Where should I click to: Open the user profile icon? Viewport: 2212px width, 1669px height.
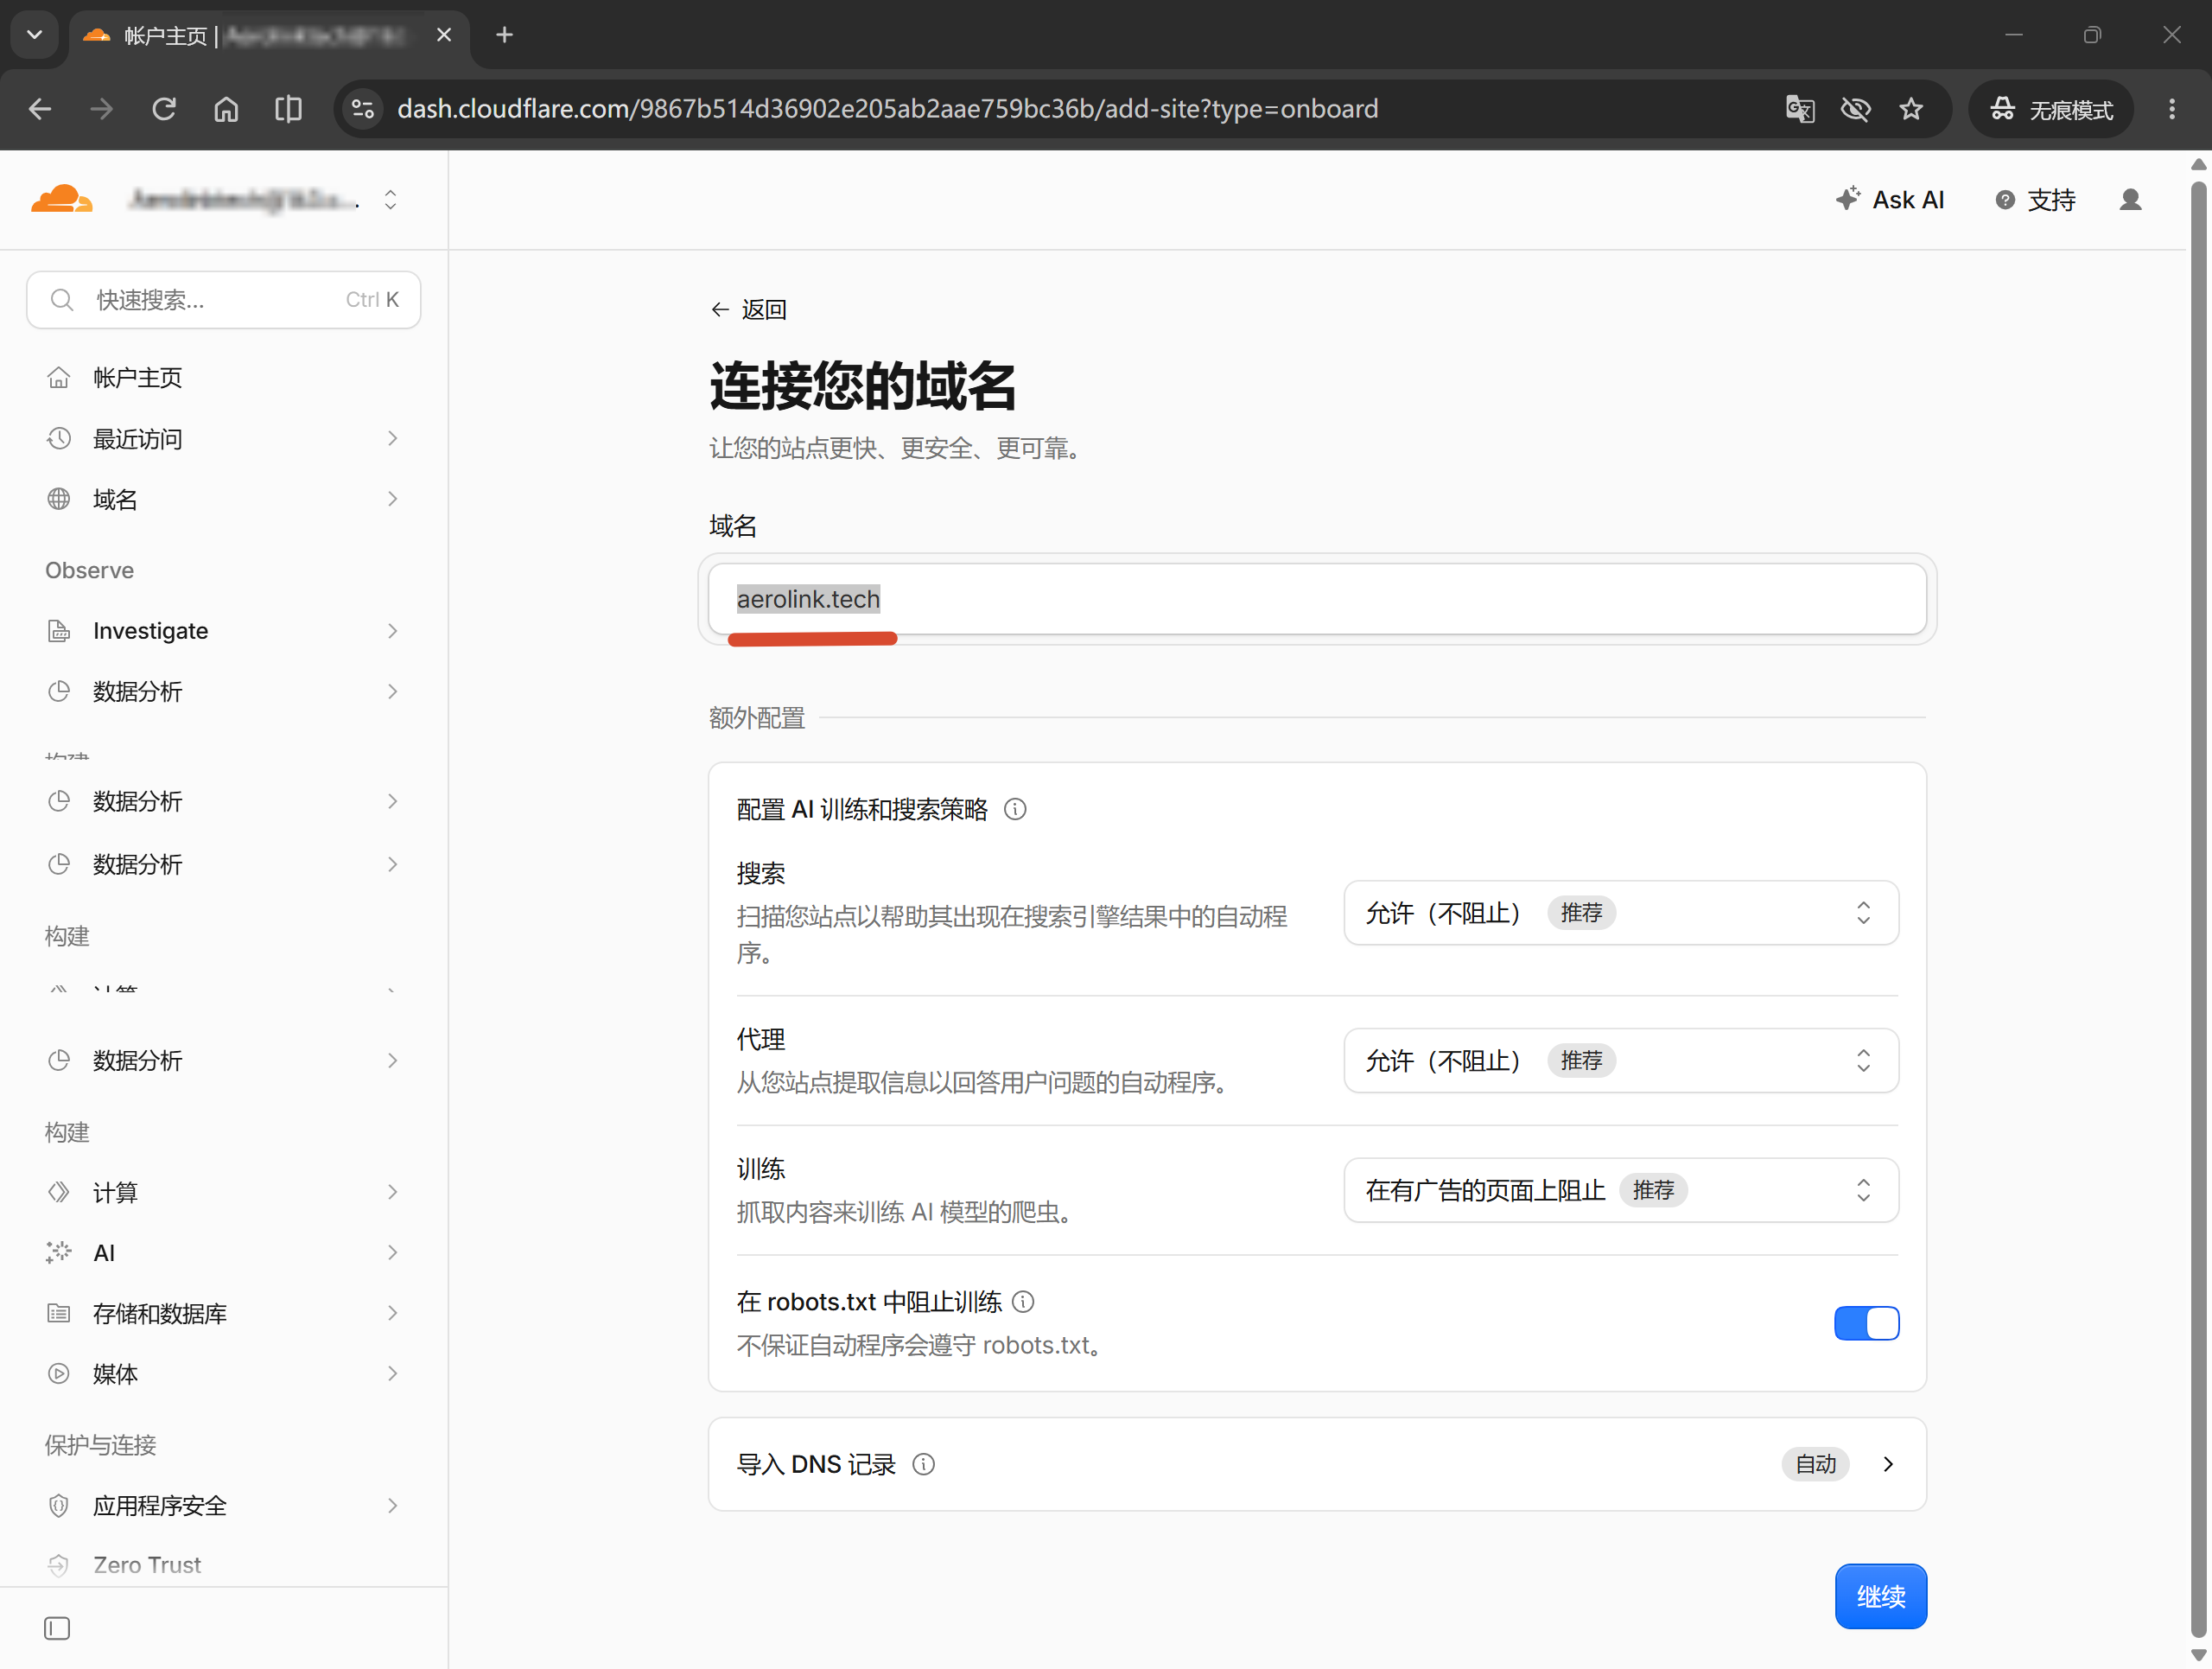tap(2131, 200)
